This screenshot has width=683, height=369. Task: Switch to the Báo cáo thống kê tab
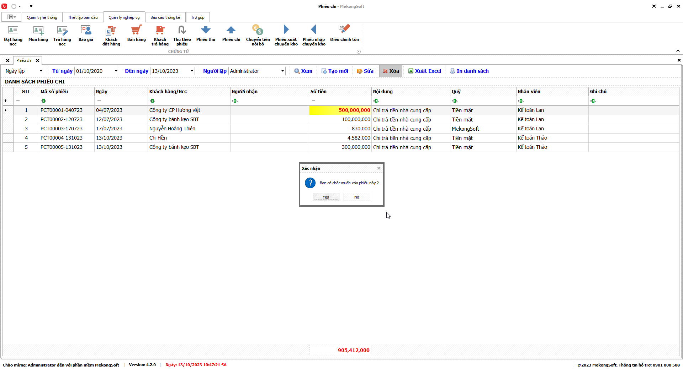pos(165,17)
